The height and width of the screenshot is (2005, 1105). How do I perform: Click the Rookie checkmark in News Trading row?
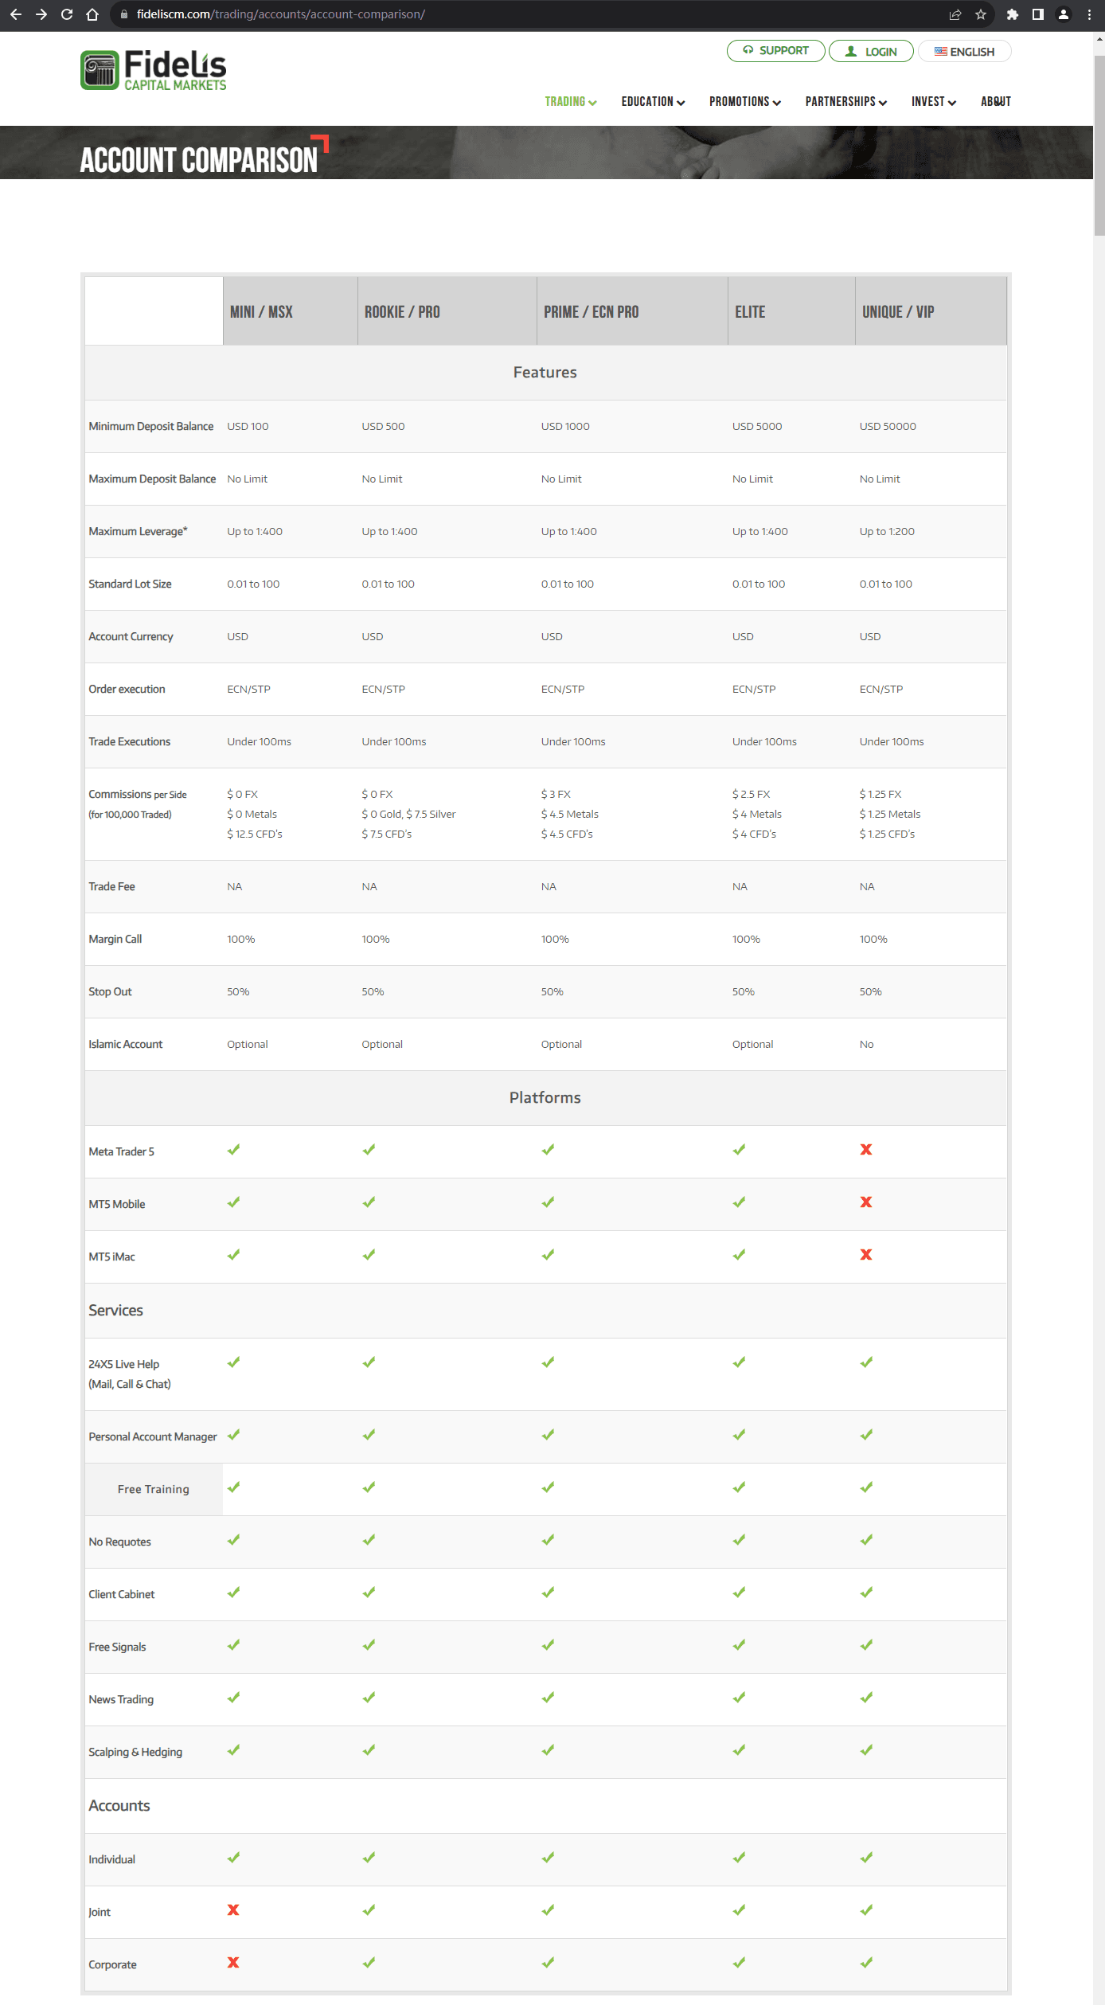pyautogui.click(x=369, y=1698)
